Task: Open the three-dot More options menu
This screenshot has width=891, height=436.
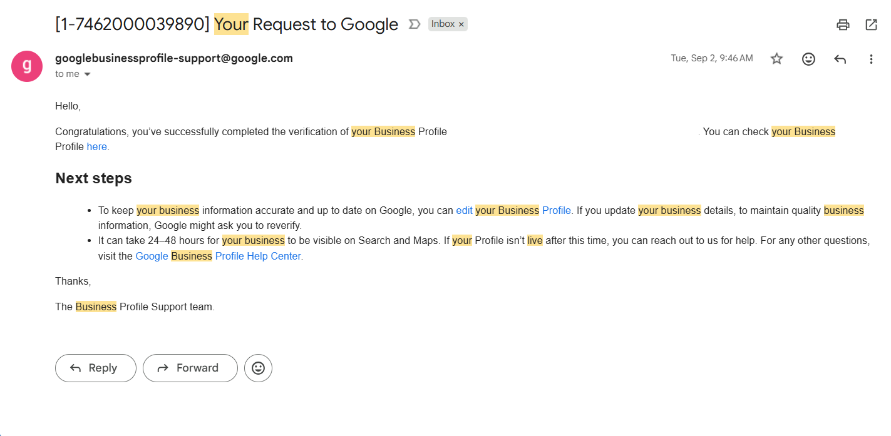Action: [871, 59]
